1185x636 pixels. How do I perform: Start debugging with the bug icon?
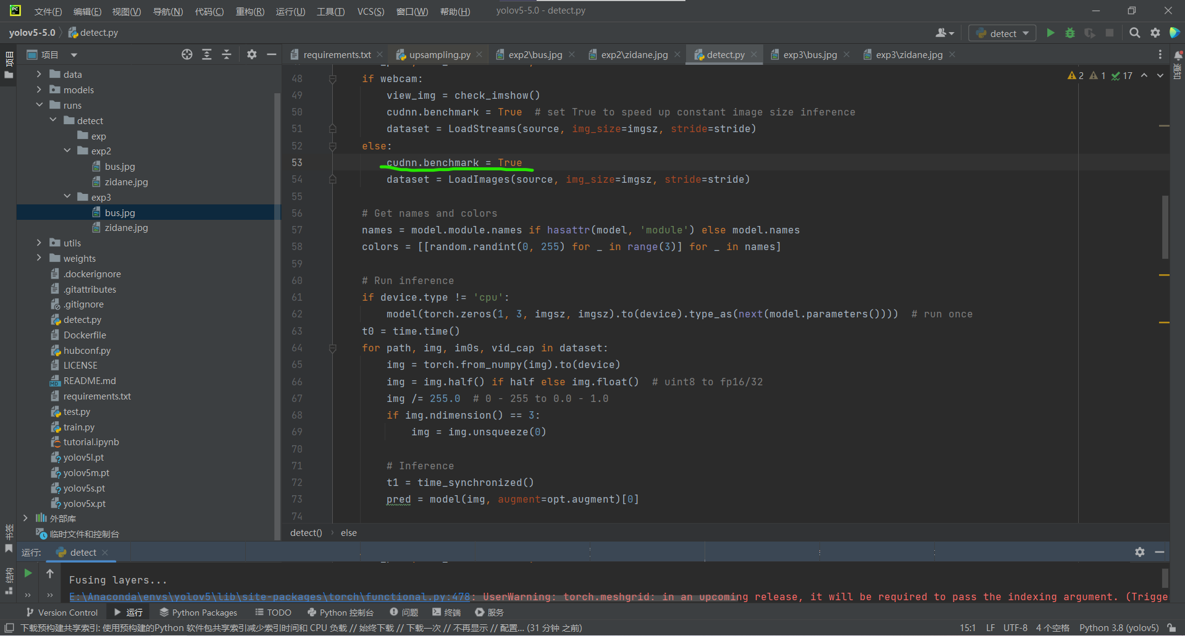tap(1070, 33)
